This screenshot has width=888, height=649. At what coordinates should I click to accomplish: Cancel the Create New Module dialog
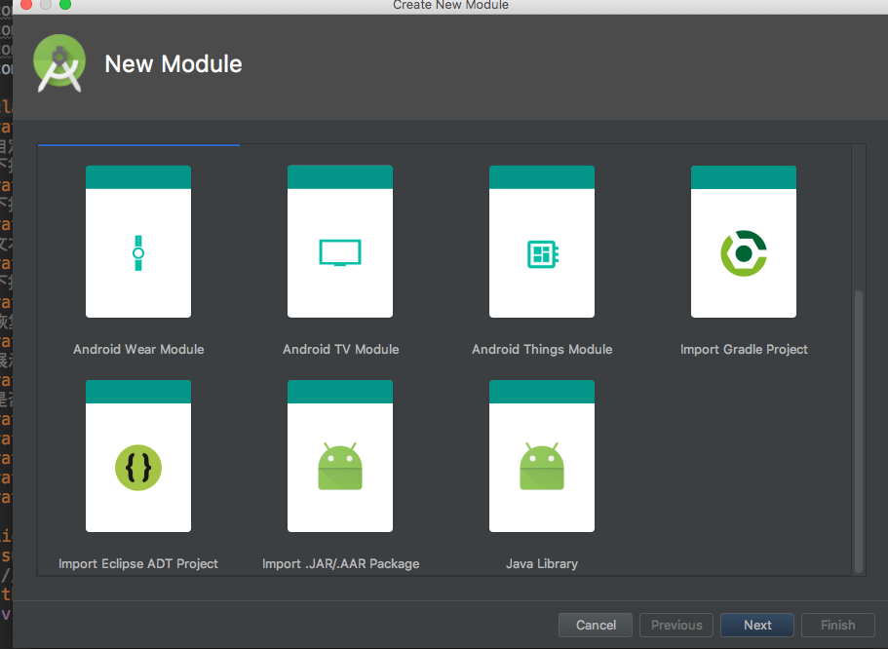596,626
